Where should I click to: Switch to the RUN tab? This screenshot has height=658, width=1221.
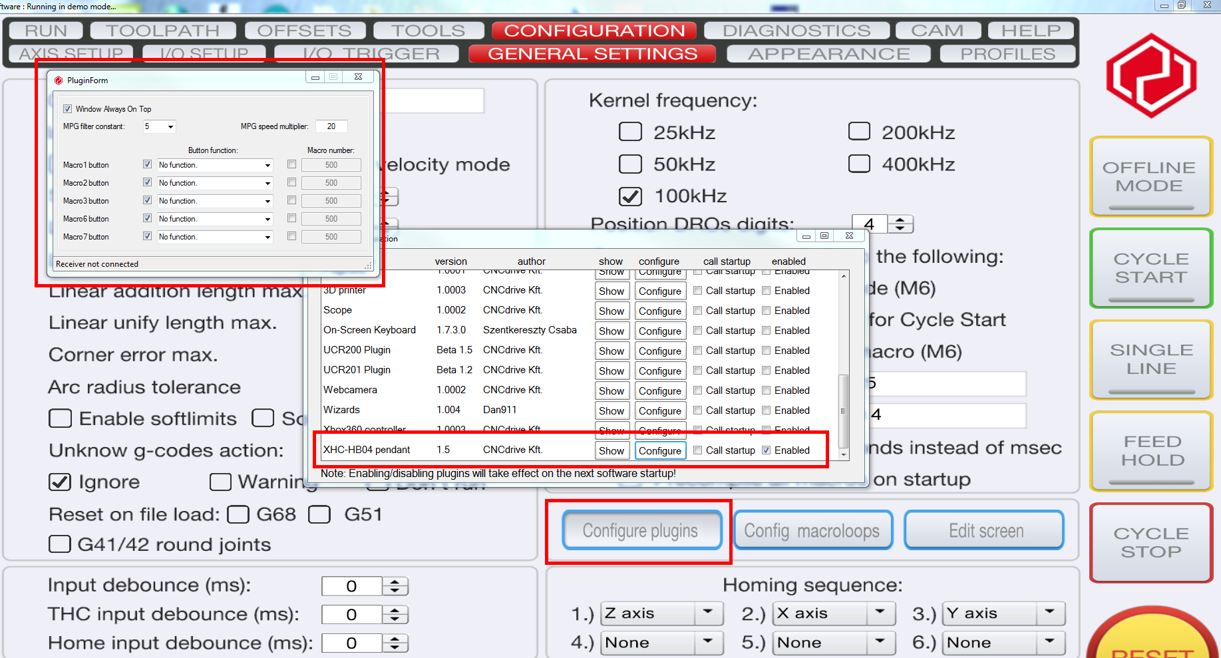pos(46,31)
